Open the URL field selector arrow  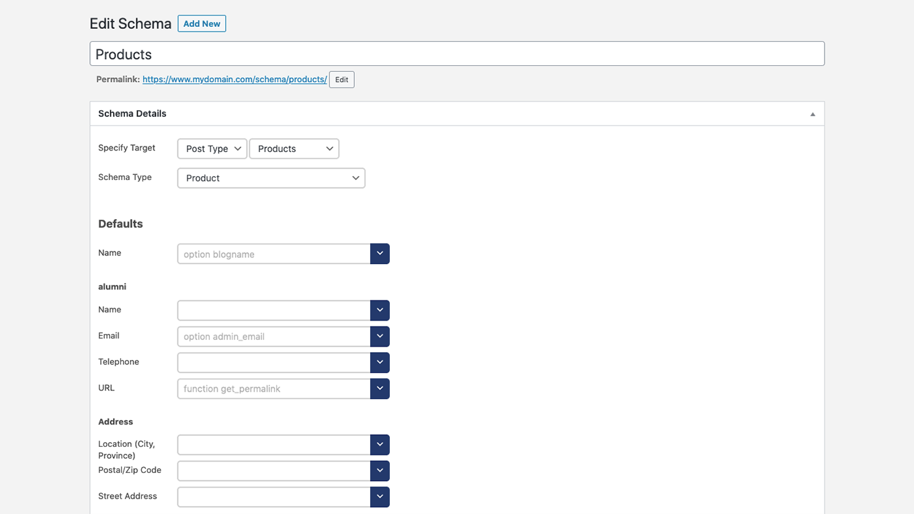pos(380,388)
